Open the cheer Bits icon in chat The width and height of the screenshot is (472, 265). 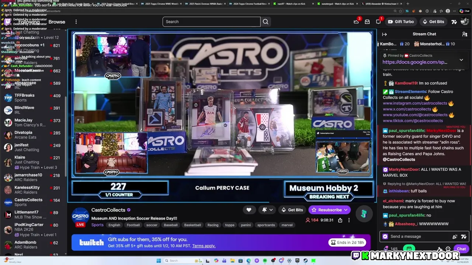[x=455, y=237]
